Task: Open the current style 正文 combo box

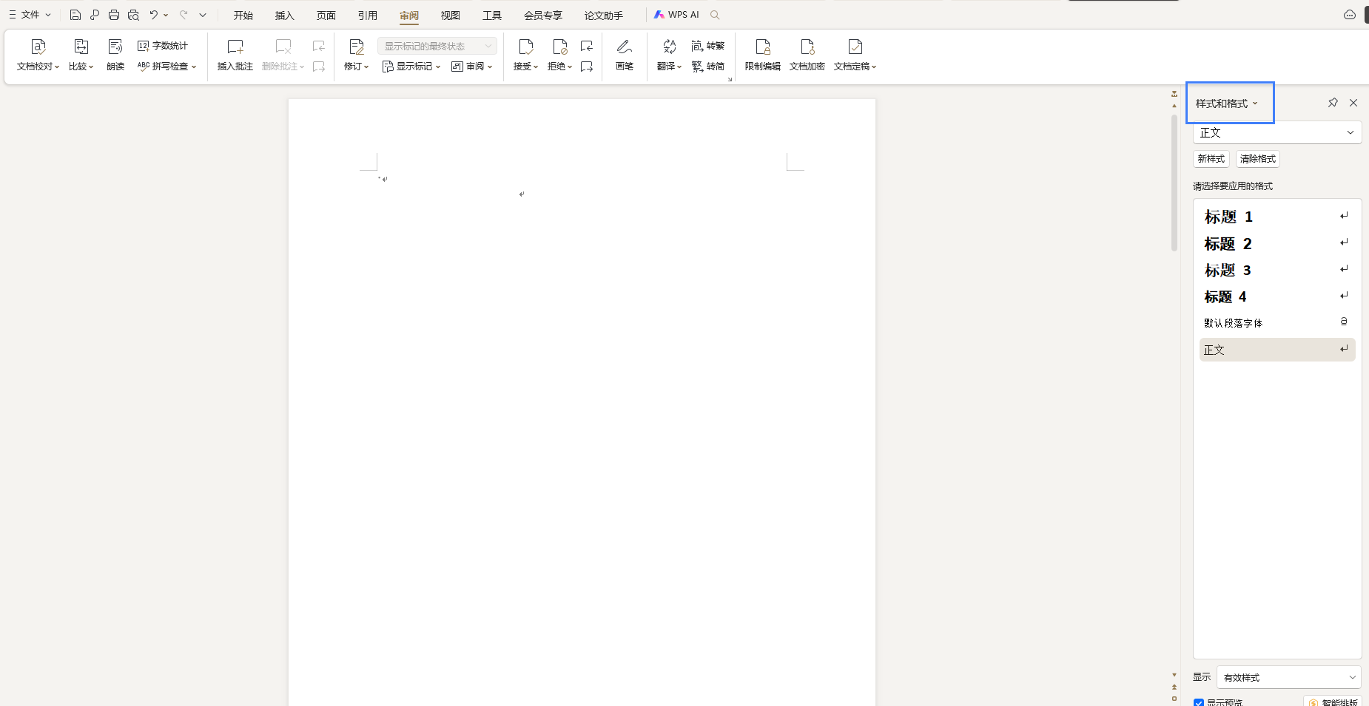Action: [1277, 133]
